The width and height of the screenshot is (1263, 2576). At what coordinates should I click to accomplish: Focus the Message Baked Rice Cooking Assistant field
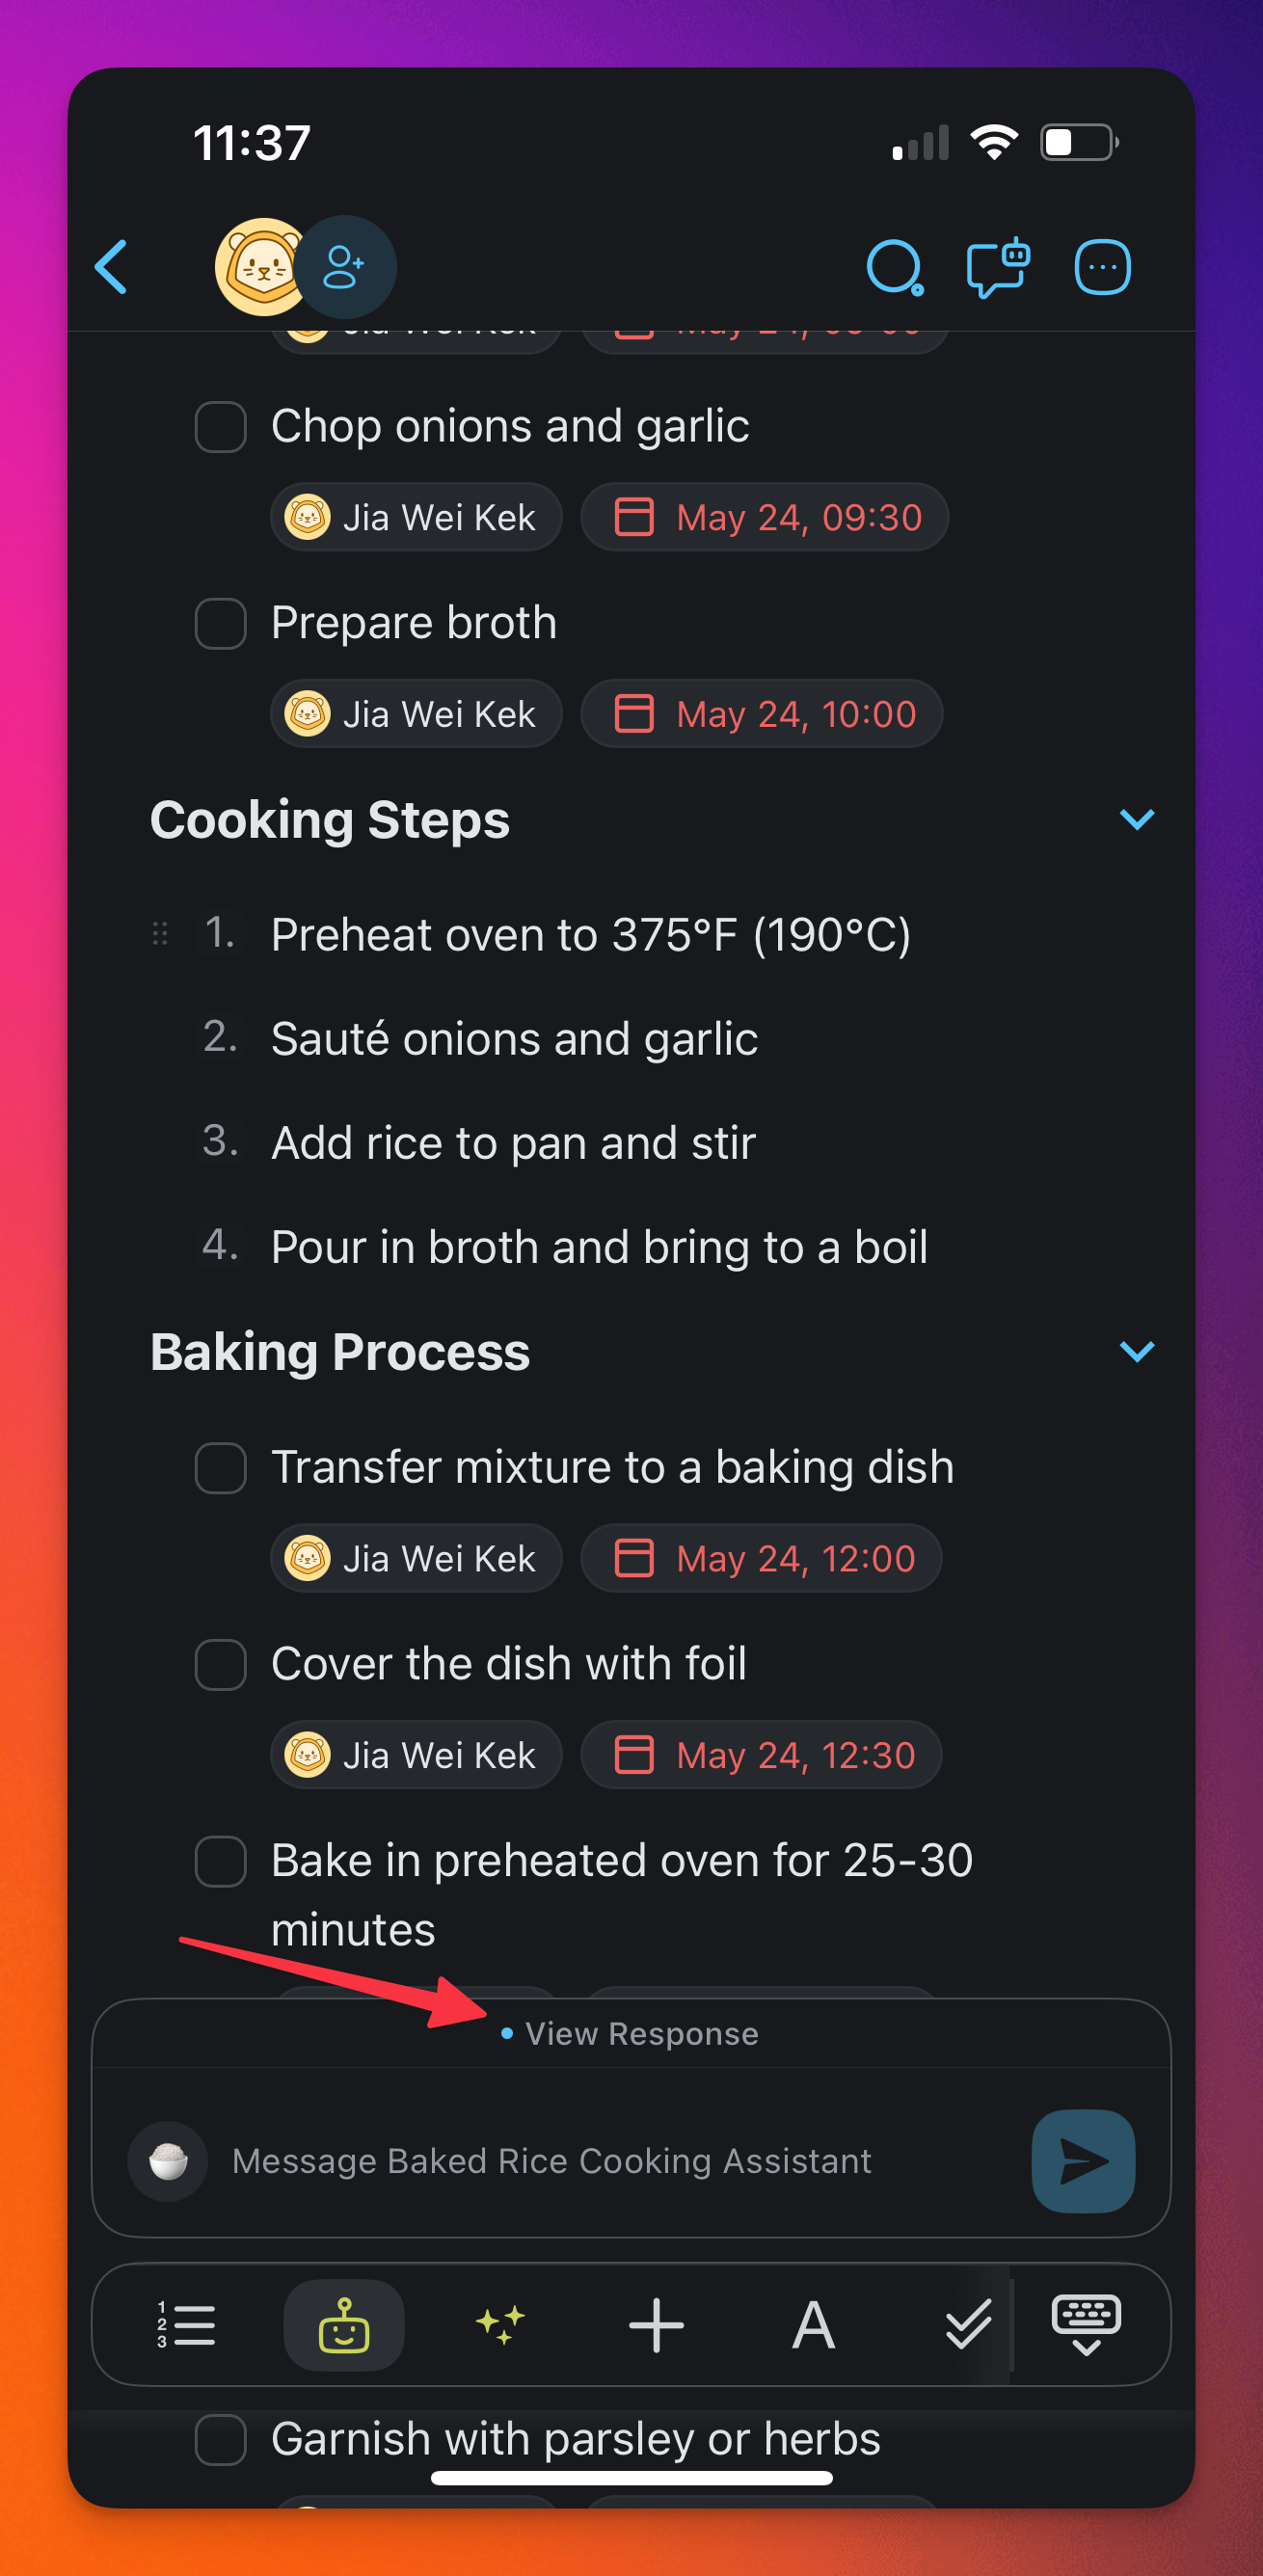(x=600, y=2160)
